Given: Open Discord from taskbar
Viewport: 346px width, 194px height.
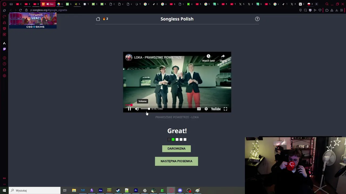Looking at the screenshot, I should point(180,190).
